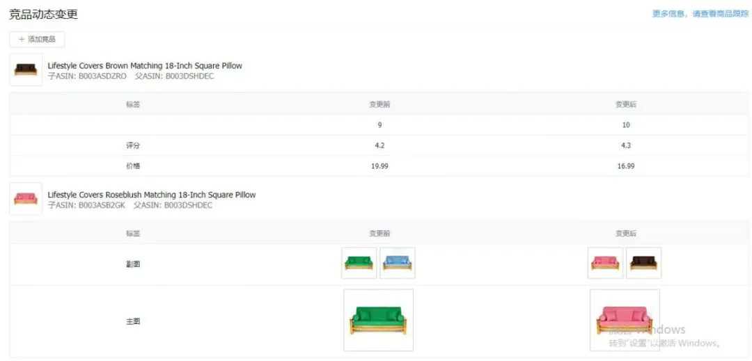Select blue sofa secondary image before change

pos(398,263)
